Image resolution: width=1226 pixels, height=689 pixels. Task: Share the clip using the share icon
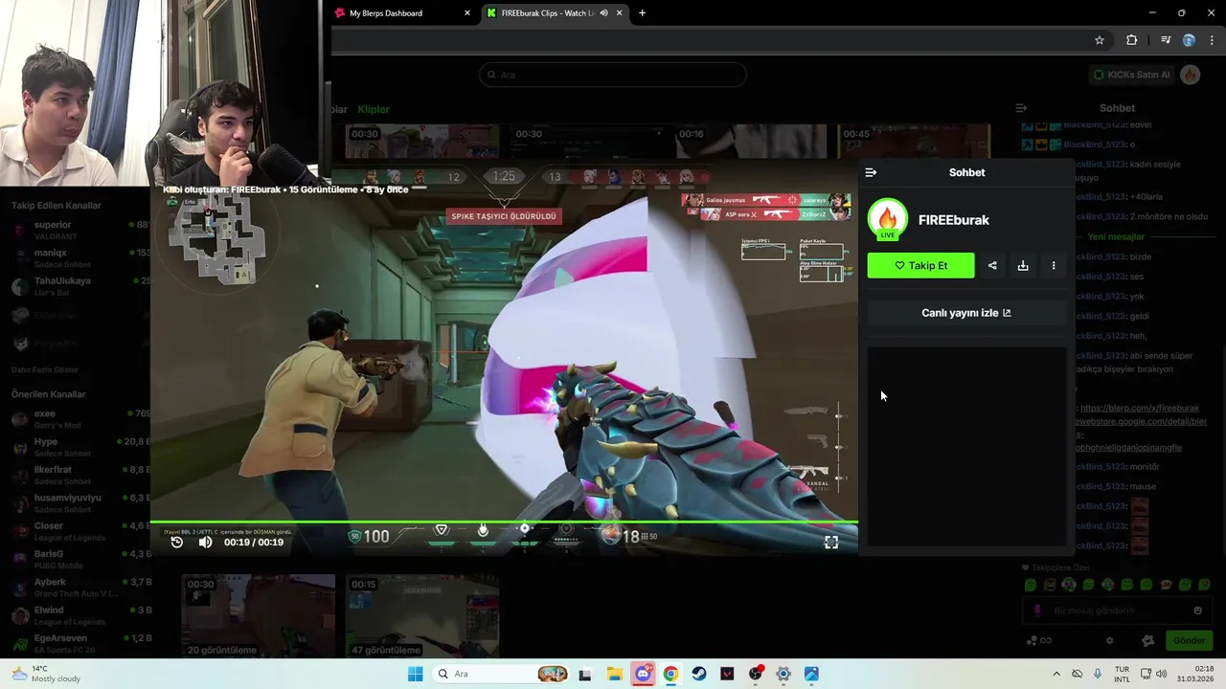[x=992, y=265]
